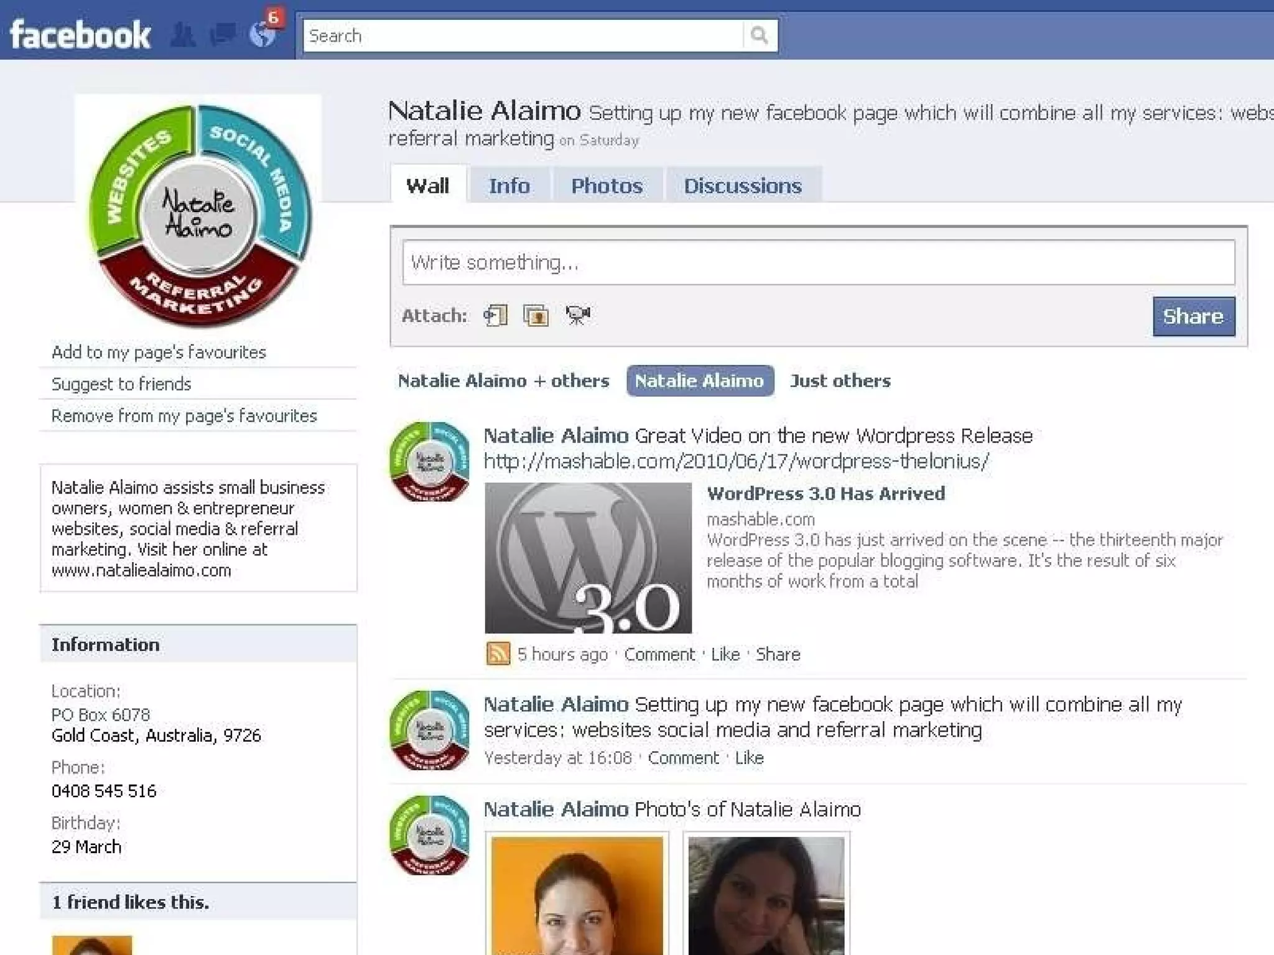This screenshot has width=1274, height=955.
Task: Open notifications globe with 6 badge
Action: pos(263,34)
